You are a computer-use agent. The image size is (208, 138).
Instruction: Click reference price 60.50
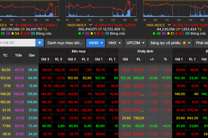[x=6, y=70]
